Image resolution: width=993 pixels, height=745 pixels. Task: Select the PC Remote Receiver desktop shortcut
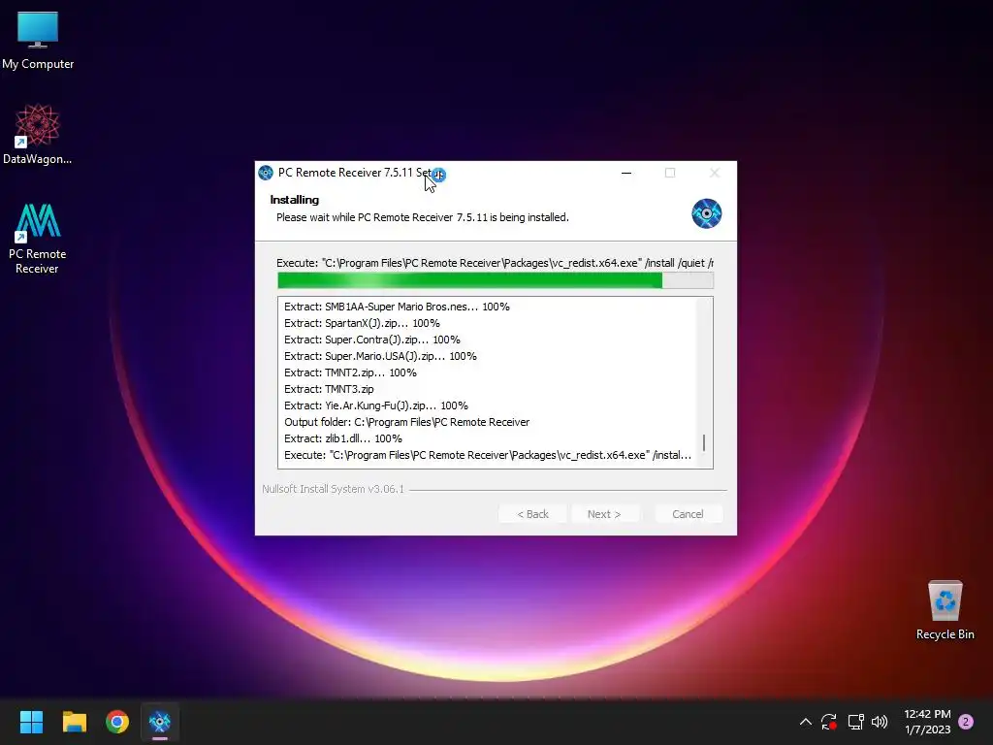(x=38, y=239)
